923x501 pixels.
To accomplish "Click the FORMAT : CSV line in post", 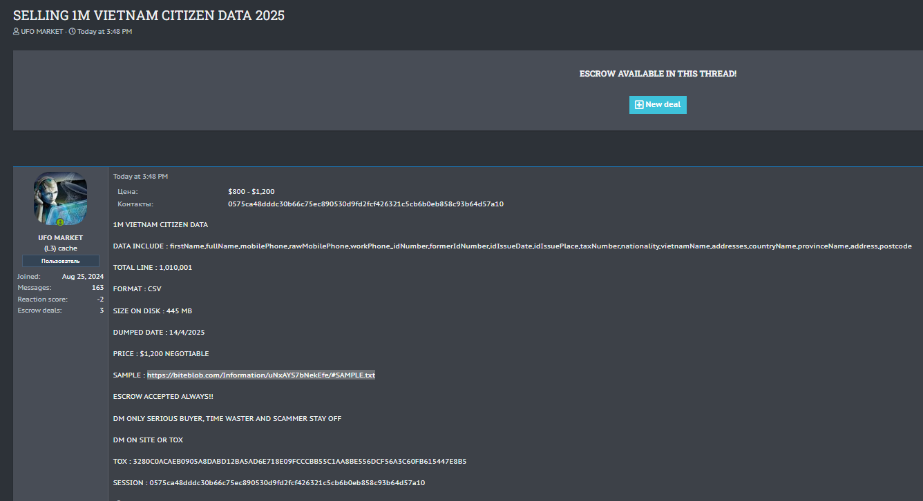I will click(137, 289).
